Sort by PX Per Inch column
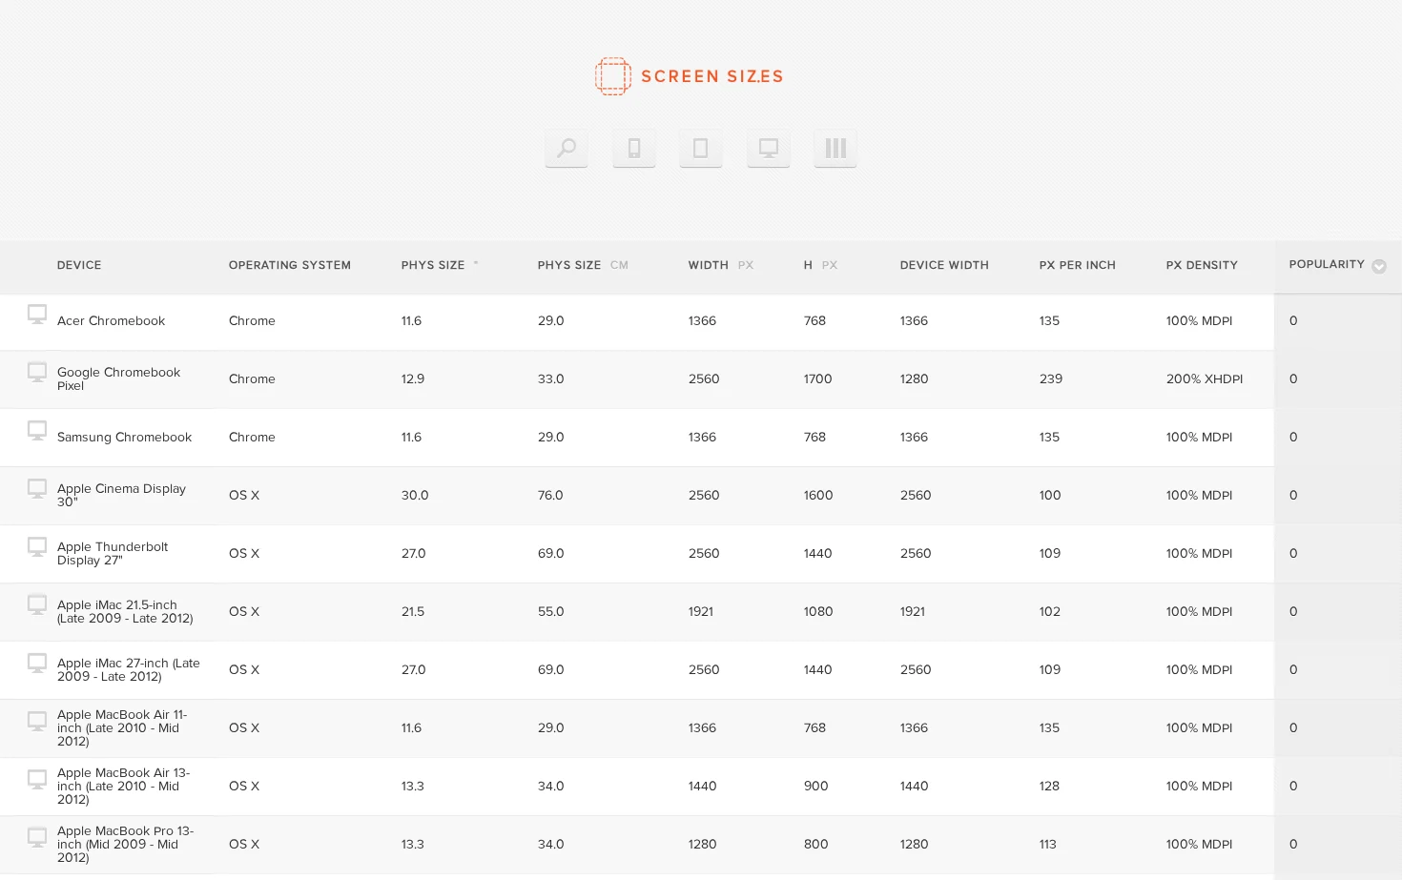Viewport: 1402px width, 880px height. click(x=1078, y=265)
